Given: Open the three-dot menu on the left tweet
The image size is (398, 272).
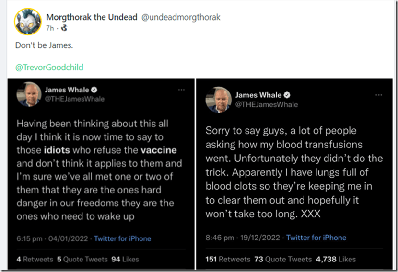Looking at the screenshot, I should [x=181, y=90].
